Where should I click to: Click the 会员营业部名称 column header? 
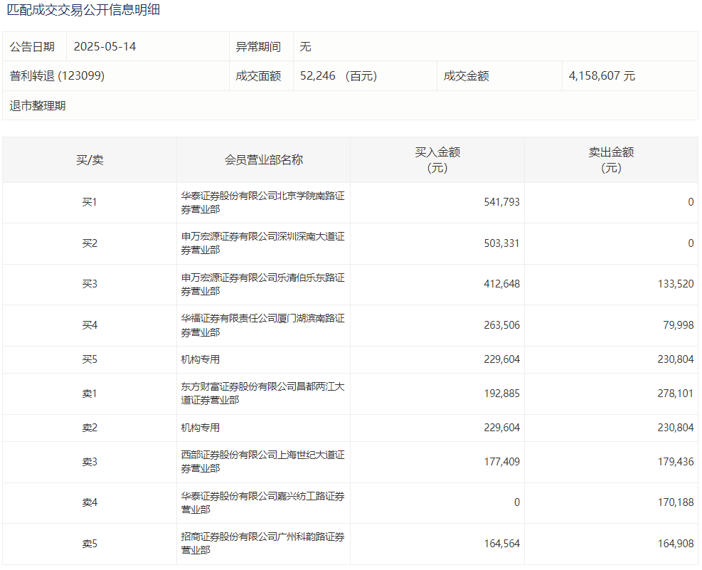263,160
